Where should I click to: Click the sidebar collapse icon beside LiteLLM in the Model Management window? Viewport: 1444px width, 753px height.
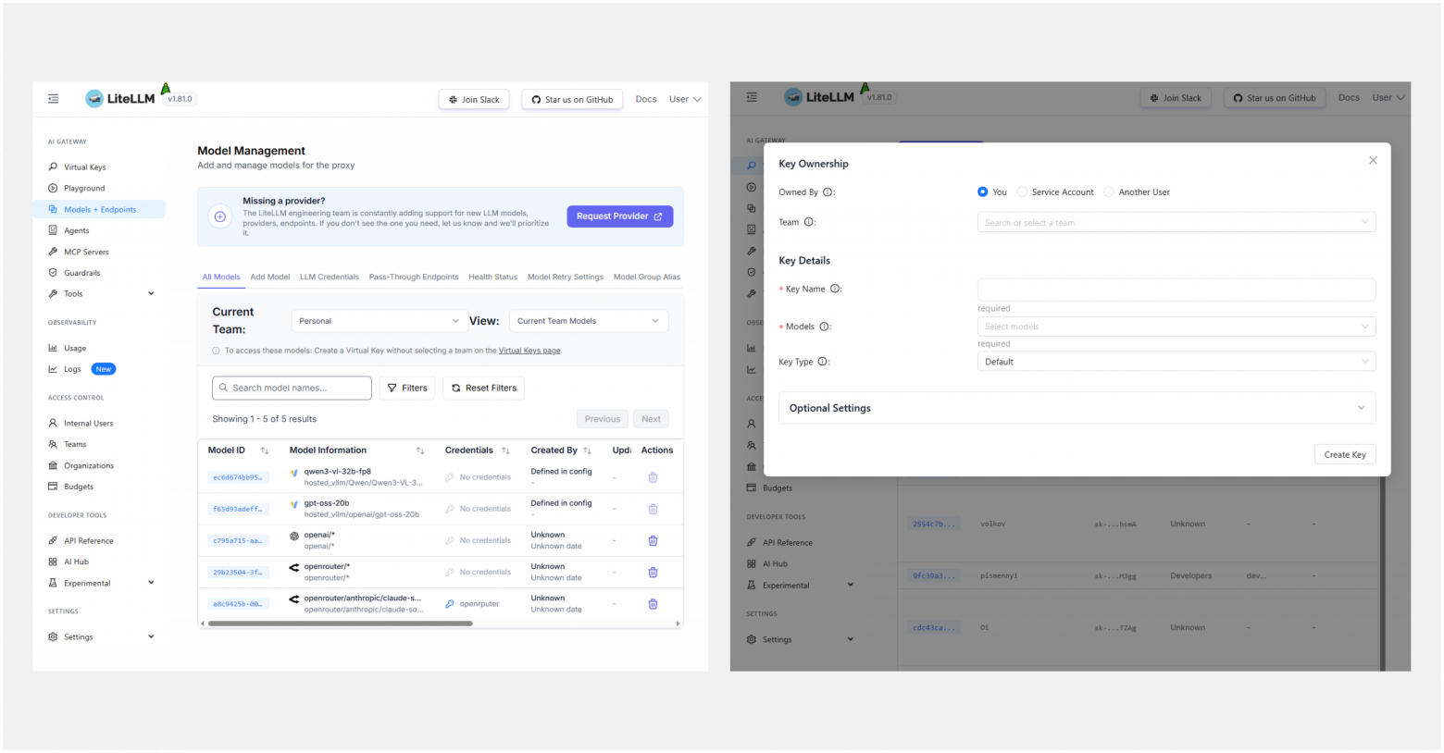coord(53,99)
